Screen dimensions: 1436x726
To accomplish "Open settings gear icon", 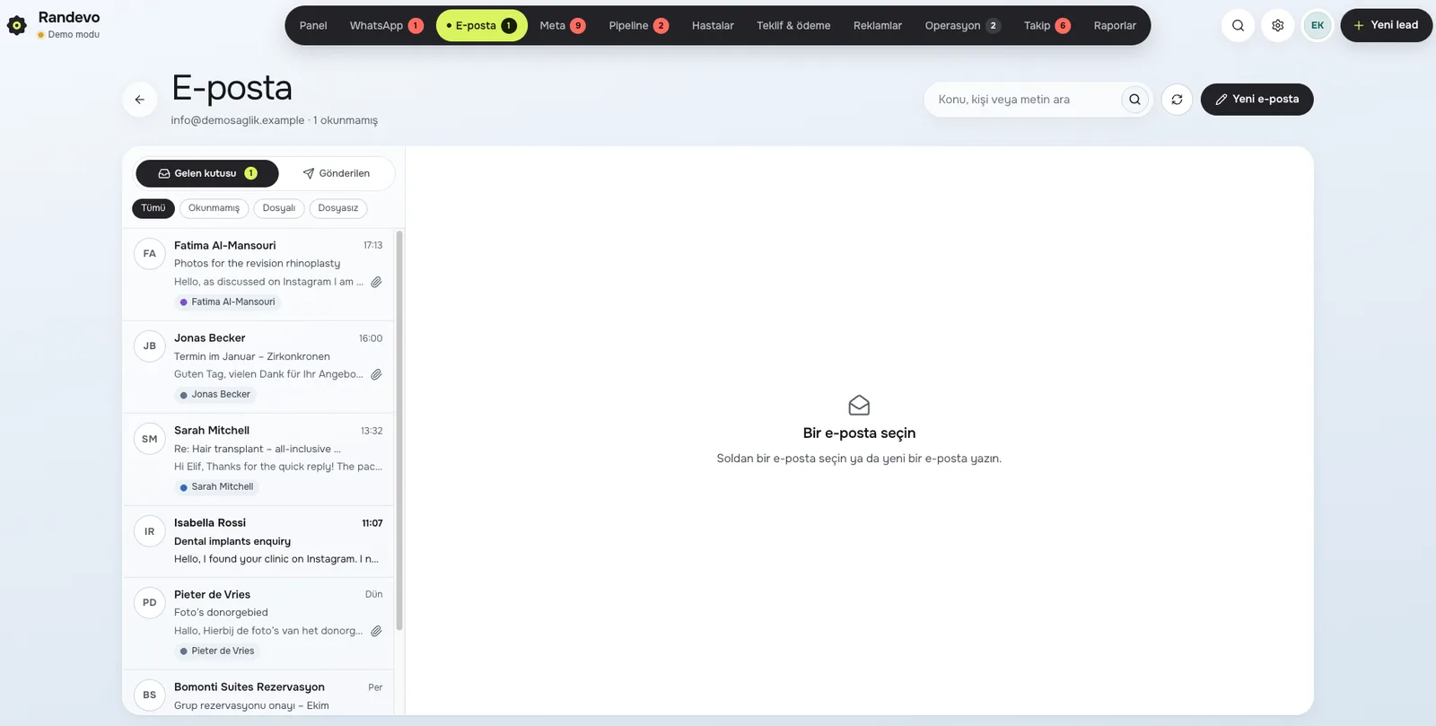I will tap(1277, 25).
